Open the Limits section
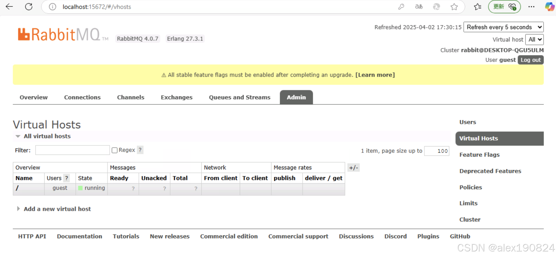The height and width of the screenshot is (257, 556). pos(468,203)
